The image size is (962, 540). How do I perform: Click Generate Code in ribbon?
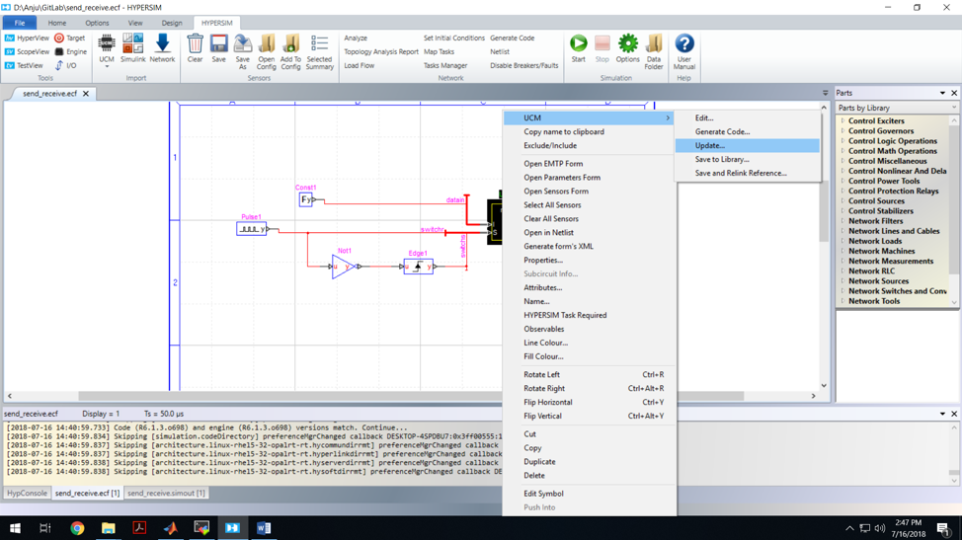(x=513, y=38)
